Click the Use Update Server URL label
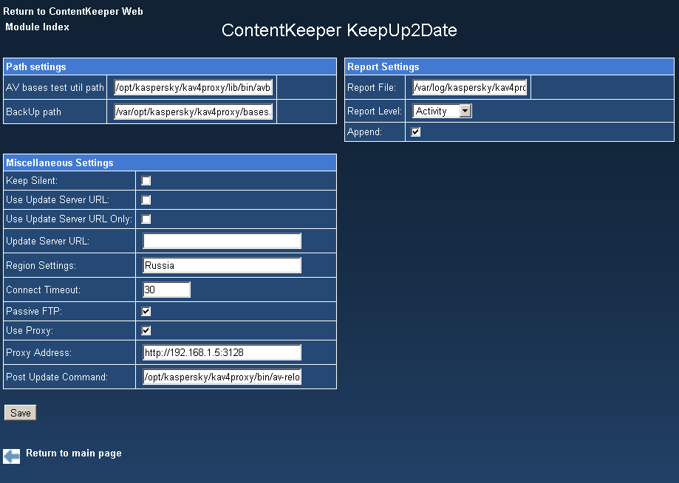Screen dimensions: 679x483 point(58,199)
